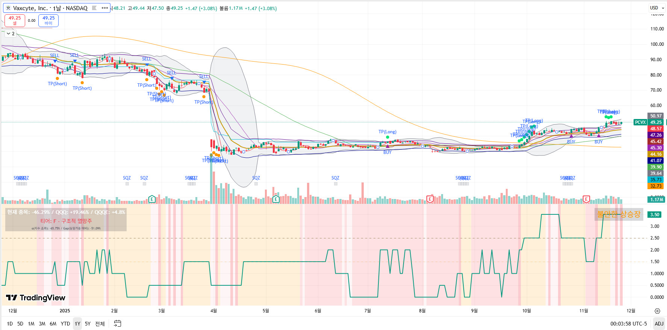Click the flag icon beside NASDAQ
Image resolution: width=667 pixels, height=330 pixels.
(94, 8)
